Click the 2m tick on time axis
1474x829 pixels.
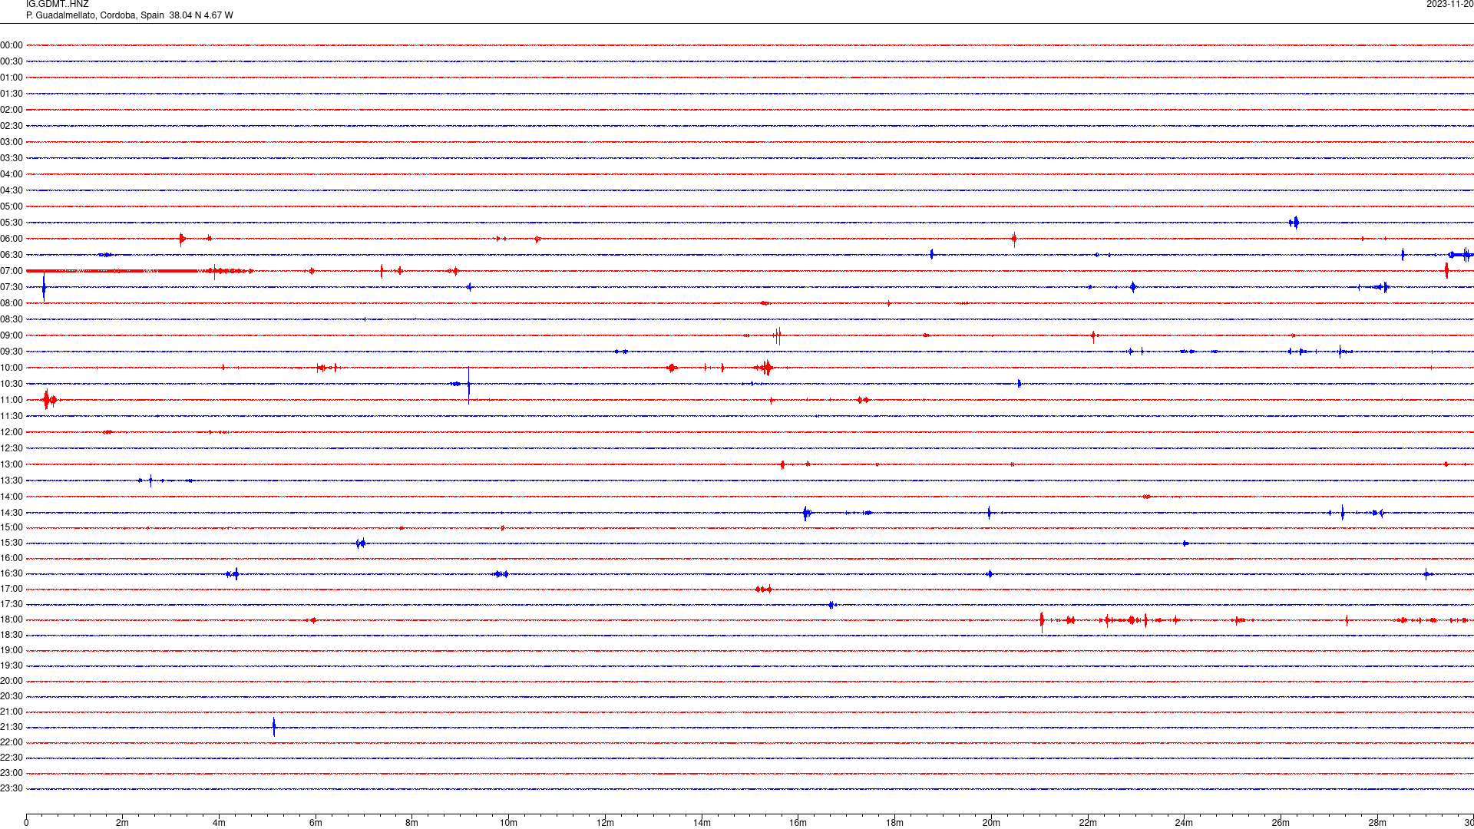pos(123,823)
